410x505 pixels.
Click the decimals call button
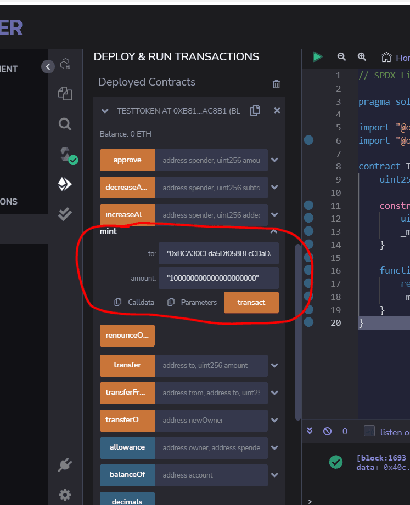(127, 499)
